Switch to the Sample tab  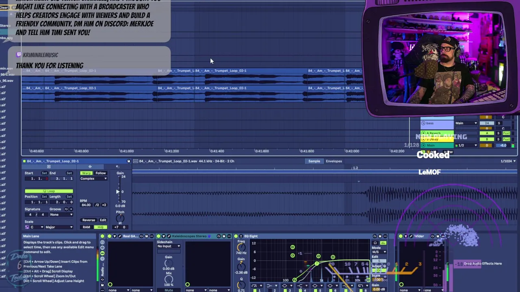coord(314,161)
